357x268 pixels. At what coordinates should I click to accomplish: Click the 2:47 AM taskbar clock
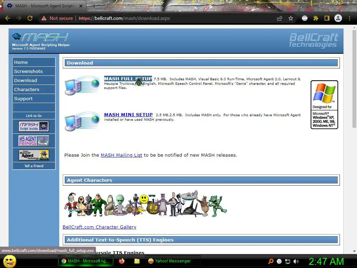coord(326,261)
